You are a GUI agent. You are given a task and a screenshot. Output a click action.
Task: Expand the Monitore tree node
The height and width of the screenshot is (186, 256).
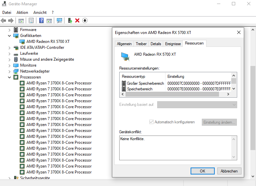[x=10, y=66]
